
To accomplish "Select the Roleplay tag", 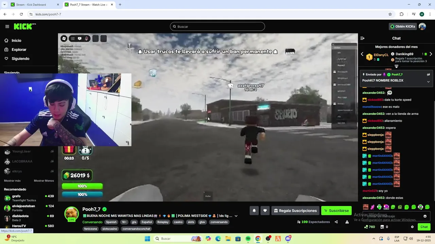I will [163, 222].
